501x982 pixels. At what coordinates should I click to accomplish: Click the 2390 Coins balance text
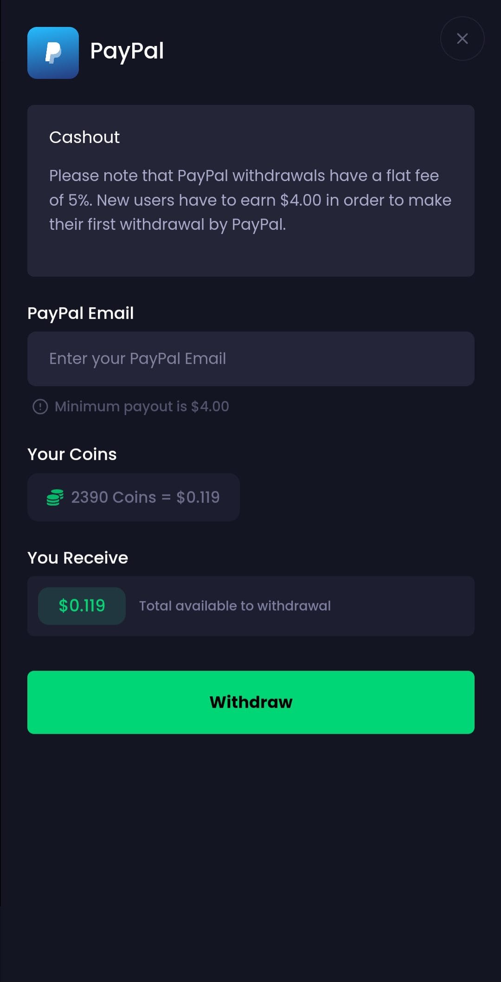tap(113, 497)
